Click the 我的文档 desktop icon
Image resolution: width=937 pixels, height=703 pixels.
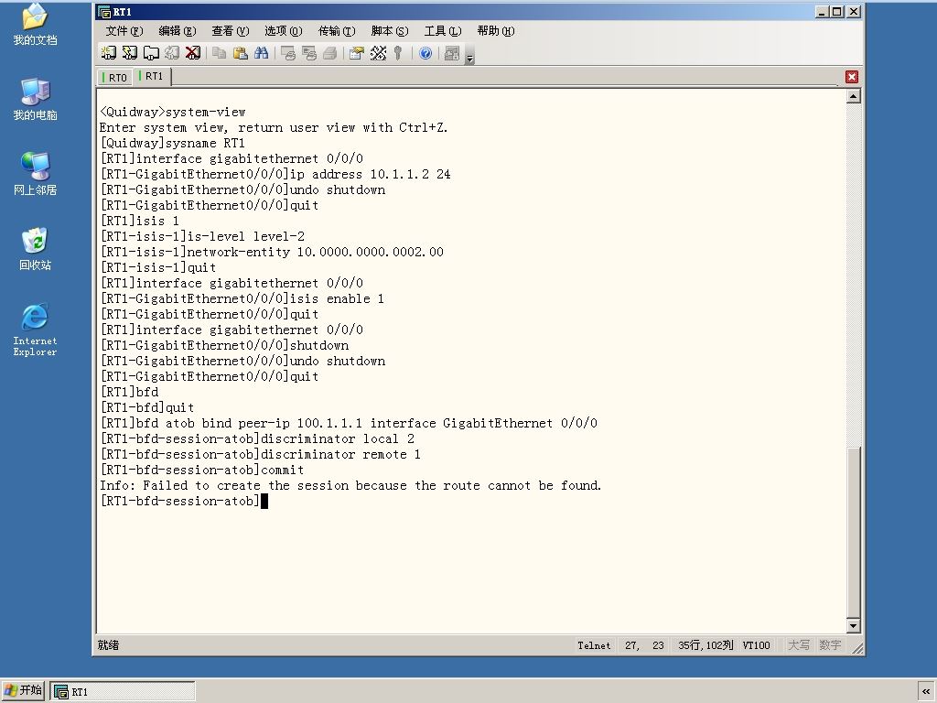[35, 24]
